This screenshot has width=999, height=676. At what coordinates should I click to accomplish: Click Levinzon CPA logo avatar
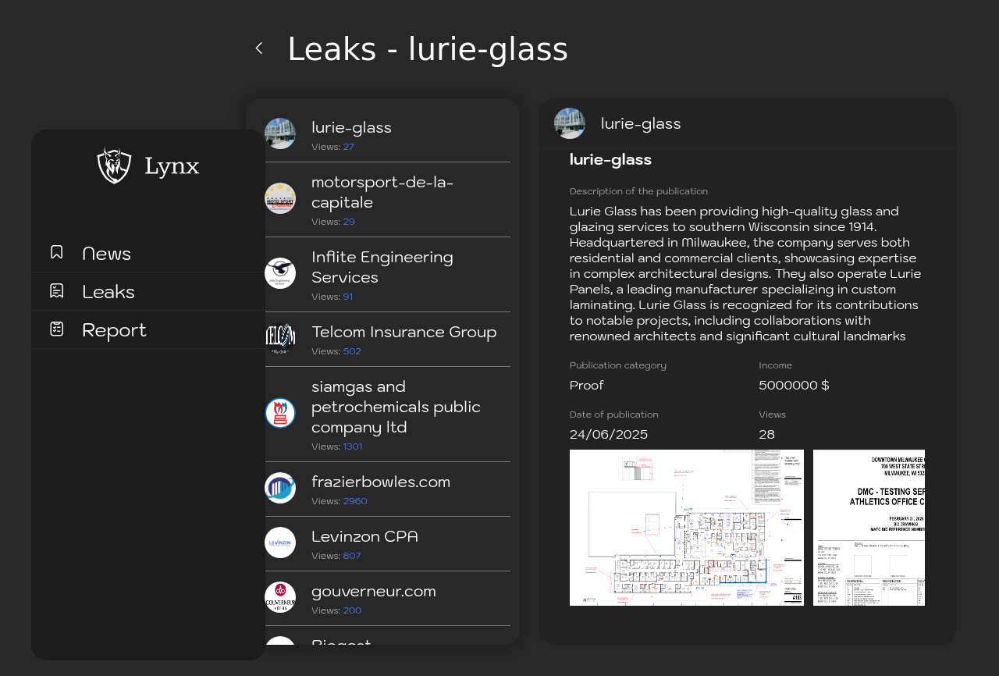point(280,543)
